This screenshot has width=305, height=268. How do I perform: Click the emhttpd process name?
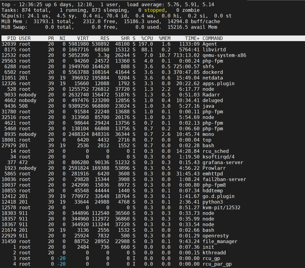[213, 174]
